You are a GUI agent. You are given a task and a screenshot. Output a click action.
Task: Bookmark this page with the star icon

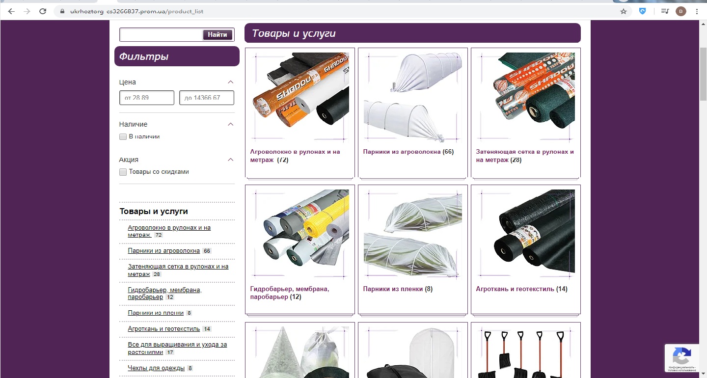624,11
